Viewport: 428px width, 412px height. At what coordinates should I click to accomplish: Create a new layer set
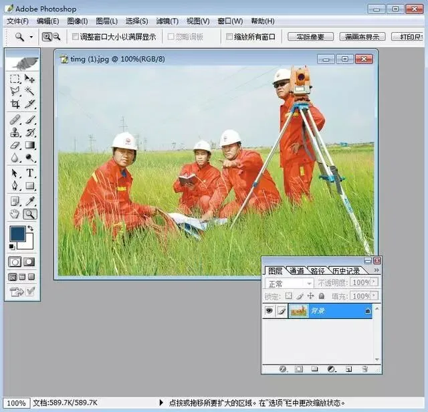click(x=314, y=369)
